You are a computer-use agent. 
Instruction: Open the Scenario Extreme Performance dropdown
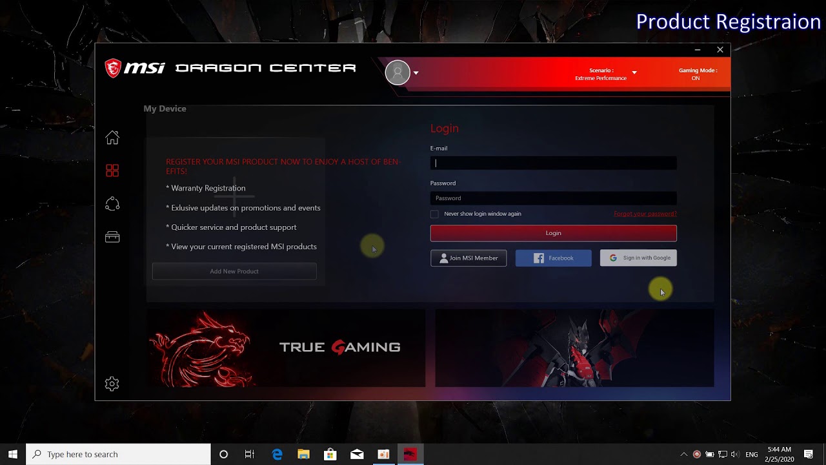605,74
